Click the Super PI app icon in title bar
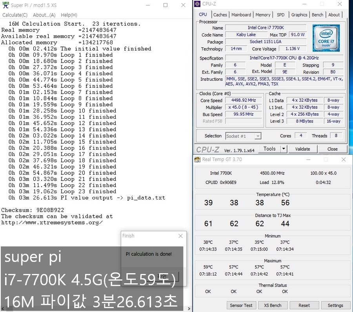Screen dimensions: 353x312 click(5, 5)
